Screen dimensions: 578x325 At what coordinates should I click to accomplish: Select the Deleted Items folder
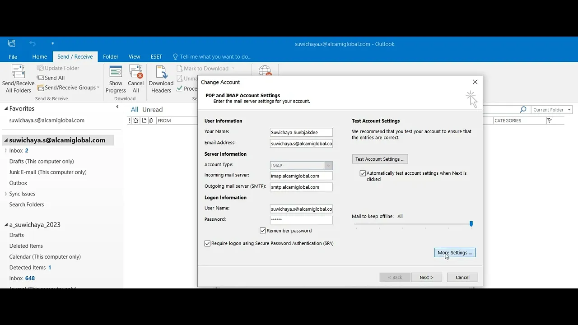[x=26, y=246]
